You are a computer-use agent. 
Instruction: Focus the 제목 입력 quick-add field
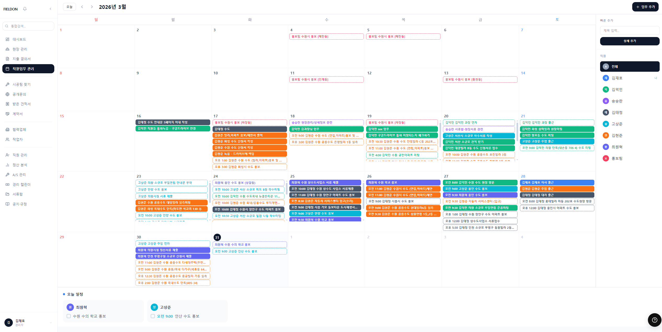(x=630, y=31)
